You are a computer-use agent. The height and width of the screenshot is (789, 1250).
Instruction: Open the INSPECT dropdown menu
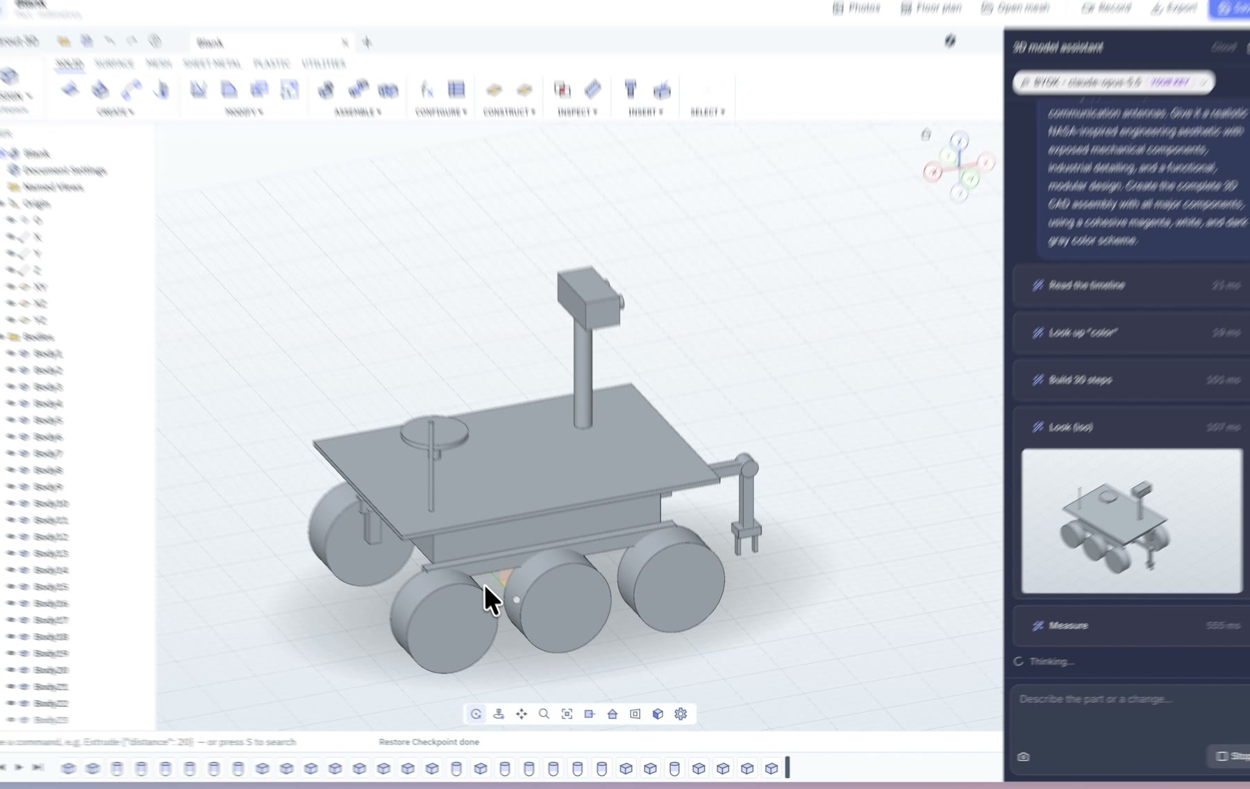tap(577, 112)
